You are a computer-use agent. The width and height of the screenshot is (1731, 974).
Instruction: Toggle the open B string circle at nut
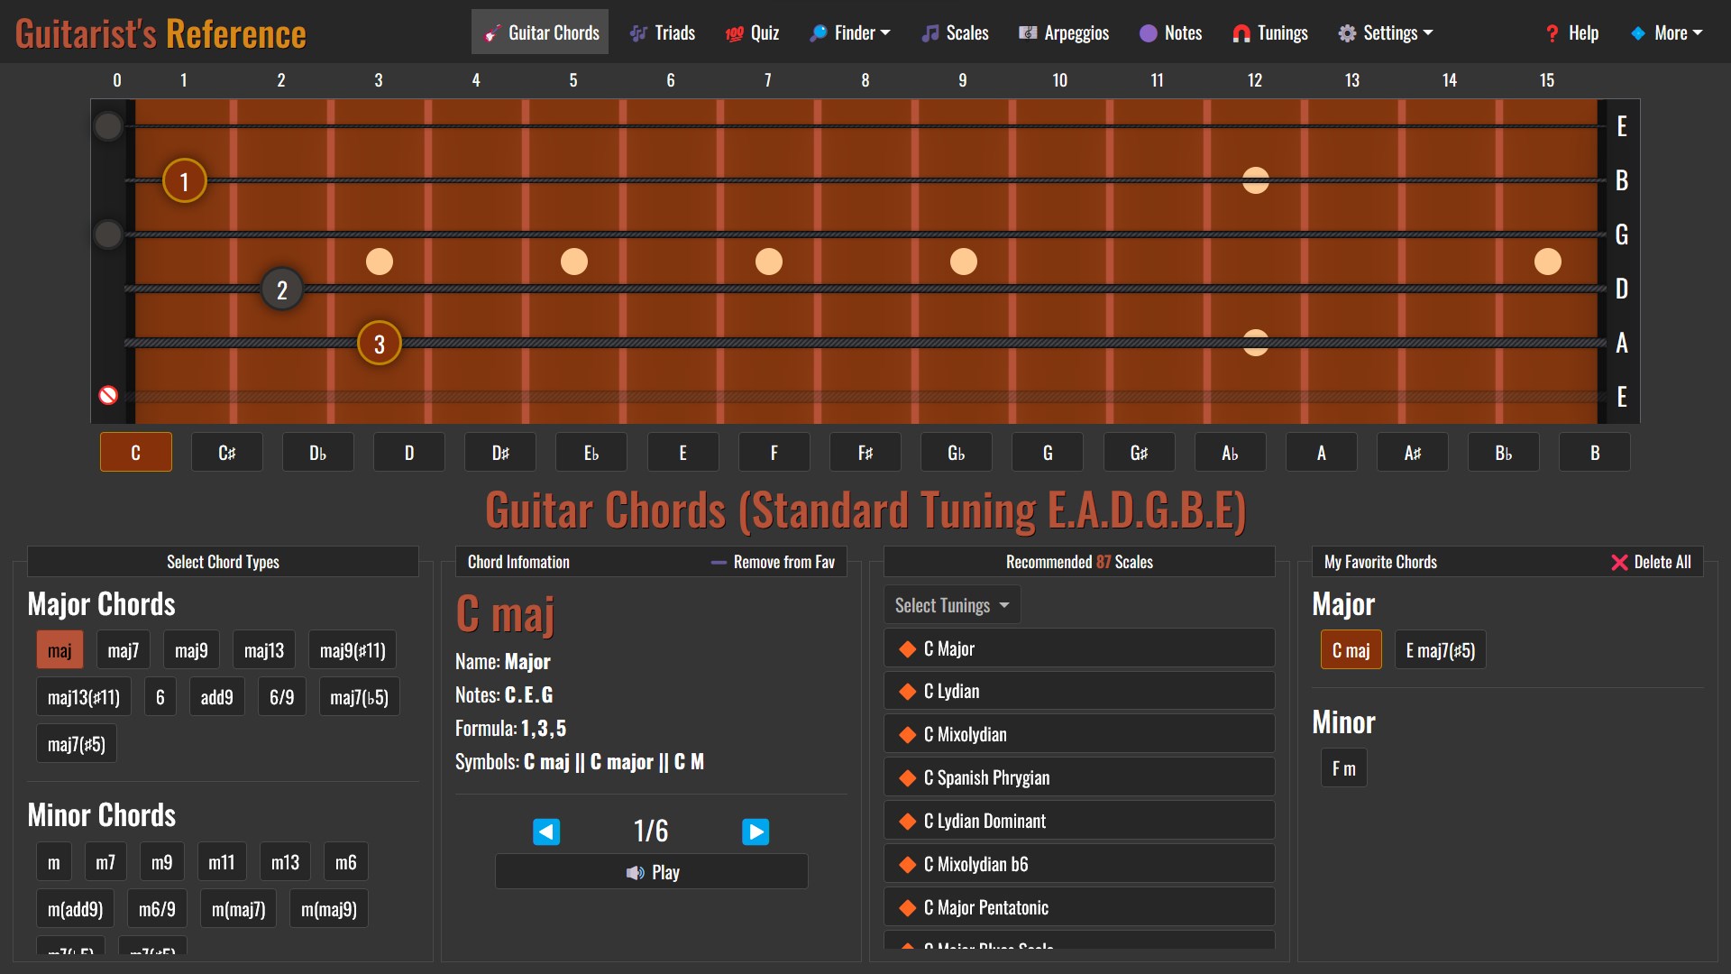[x=108, y=180]
